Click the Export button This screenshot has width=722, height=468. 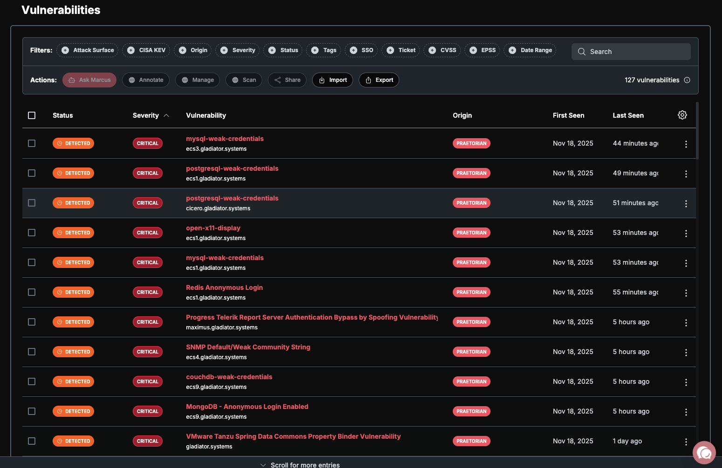pos(379,80)
